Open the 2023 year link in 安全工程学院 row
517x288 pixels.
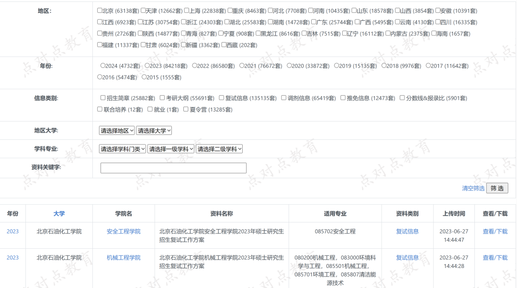pos(12,232)
